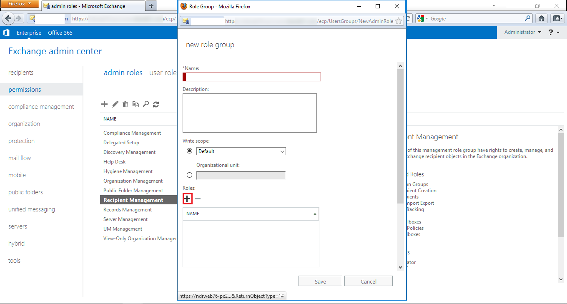Click the Name input field
The width and height of the screenshot is (567, 304).
pos(253,77)
